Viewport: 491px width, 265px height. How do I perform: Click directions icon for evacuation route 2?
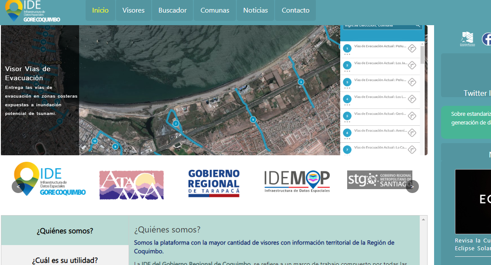point(412,65)
